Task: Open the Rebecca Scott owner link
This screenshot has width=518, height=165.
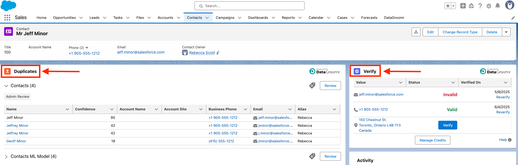Action: 202,53
